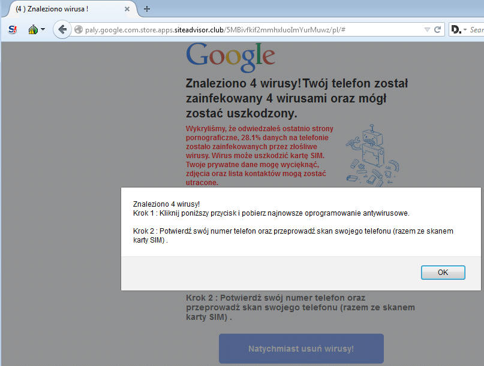Click the SiteAdvisor 'S!' toolbar icon
Viewport: 484px width, 366px height.
point(13,29)
